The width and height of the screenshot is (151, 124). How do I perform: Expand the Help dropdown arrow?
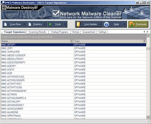pyautogui.click(x=124, y=24)
